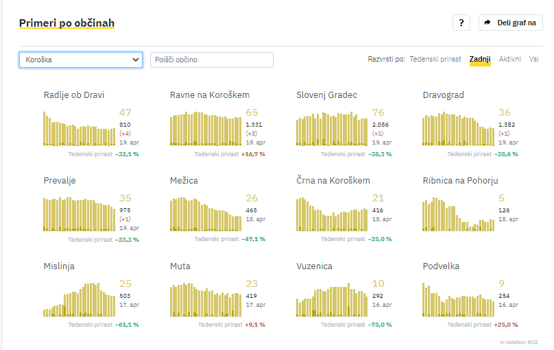Click the share arrow icon

click(x=487, y=23)
